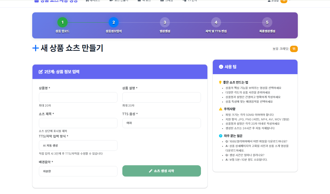Click the step 1 상품 업로드 circle

[63, 22]
